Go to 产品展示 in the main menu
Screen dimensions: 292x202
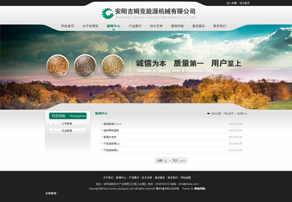tap(135, 26)
